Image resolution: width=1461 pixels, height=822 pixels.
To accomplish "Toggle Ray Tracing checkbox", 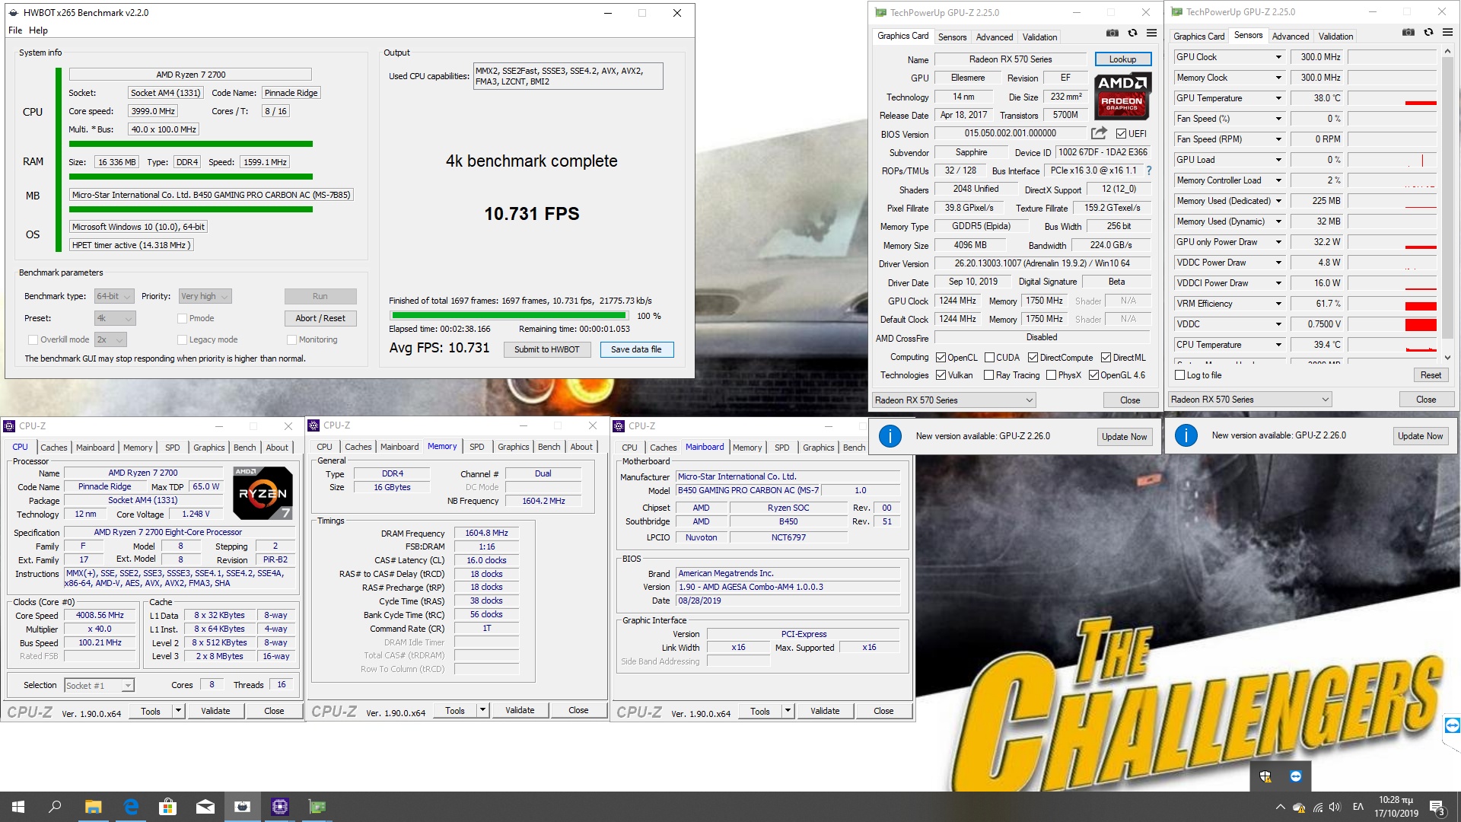I will point(988,375).
